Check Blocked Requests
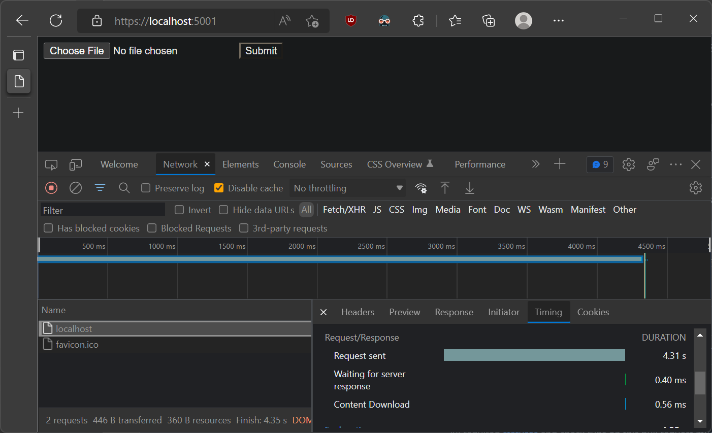This screenshot has height=433, width=712. [152, 228]
